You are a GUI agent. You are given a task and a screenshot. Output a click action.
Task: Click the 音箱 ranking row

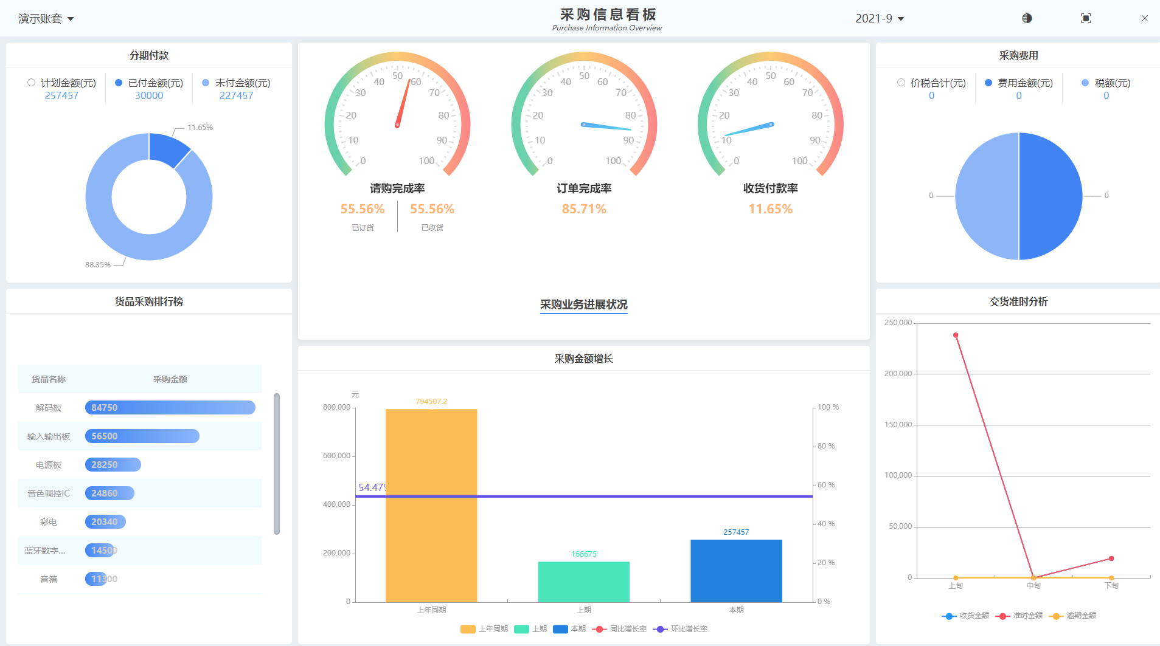click(140, 579)
